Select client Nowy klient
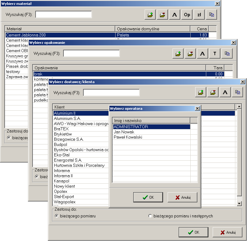 pyautogui.click(x=81, y=186)
